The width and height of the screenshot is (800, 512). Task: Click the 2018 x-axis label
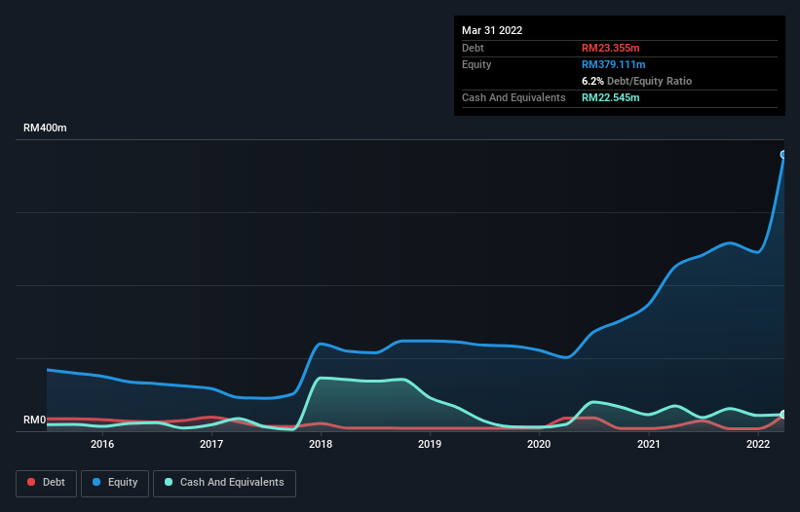coord(321,444)
